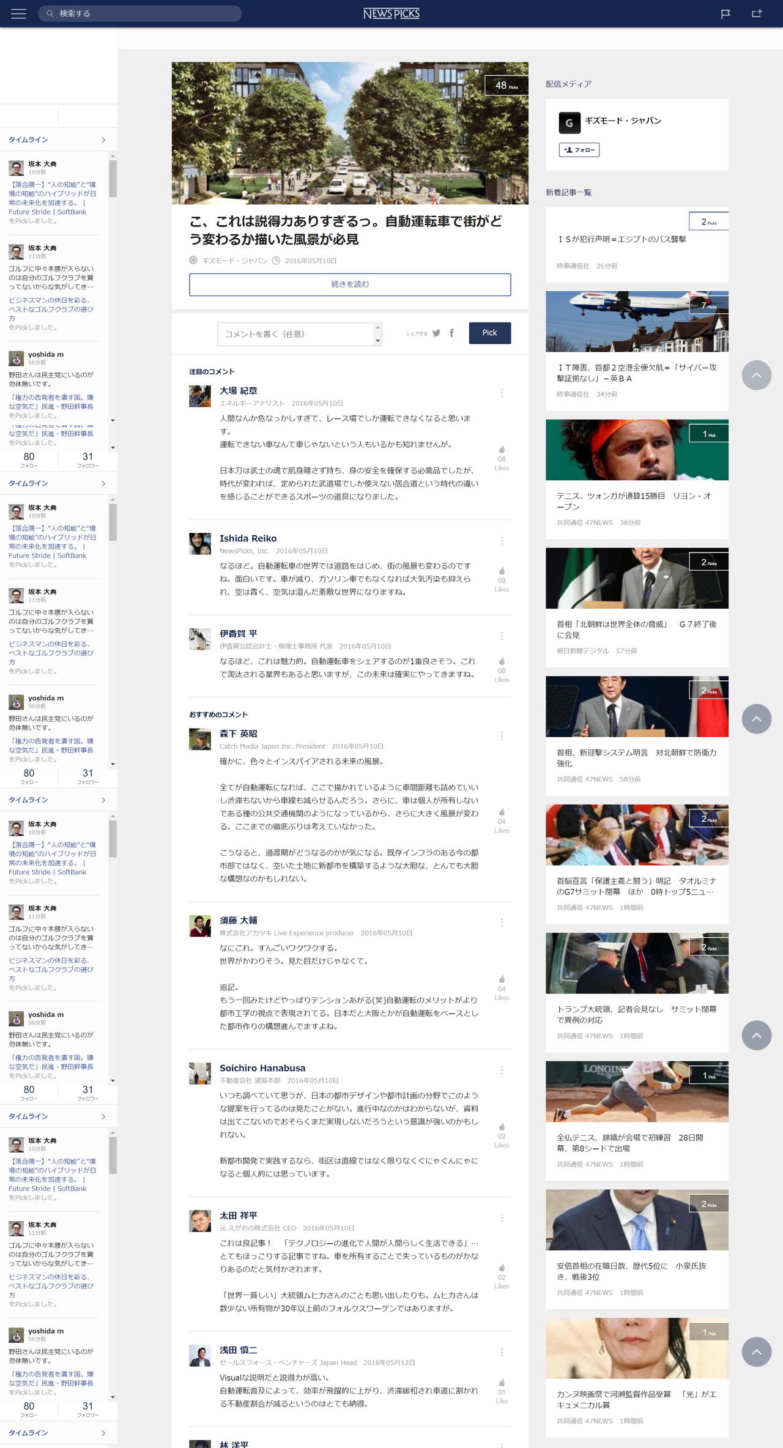The image size is (783, 1448).
Task: Open more options for Ishida Reiko comment
Action: 502,541
